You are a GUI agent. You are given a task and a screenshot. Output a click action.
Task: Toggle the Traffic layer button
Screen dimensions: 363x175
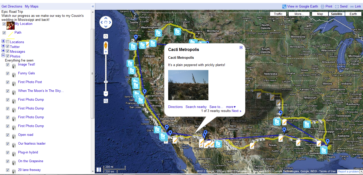(x=278, y=14)
